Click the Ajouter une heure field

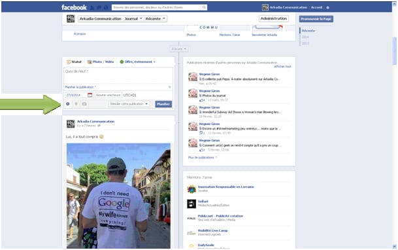[x=108, y=95]
